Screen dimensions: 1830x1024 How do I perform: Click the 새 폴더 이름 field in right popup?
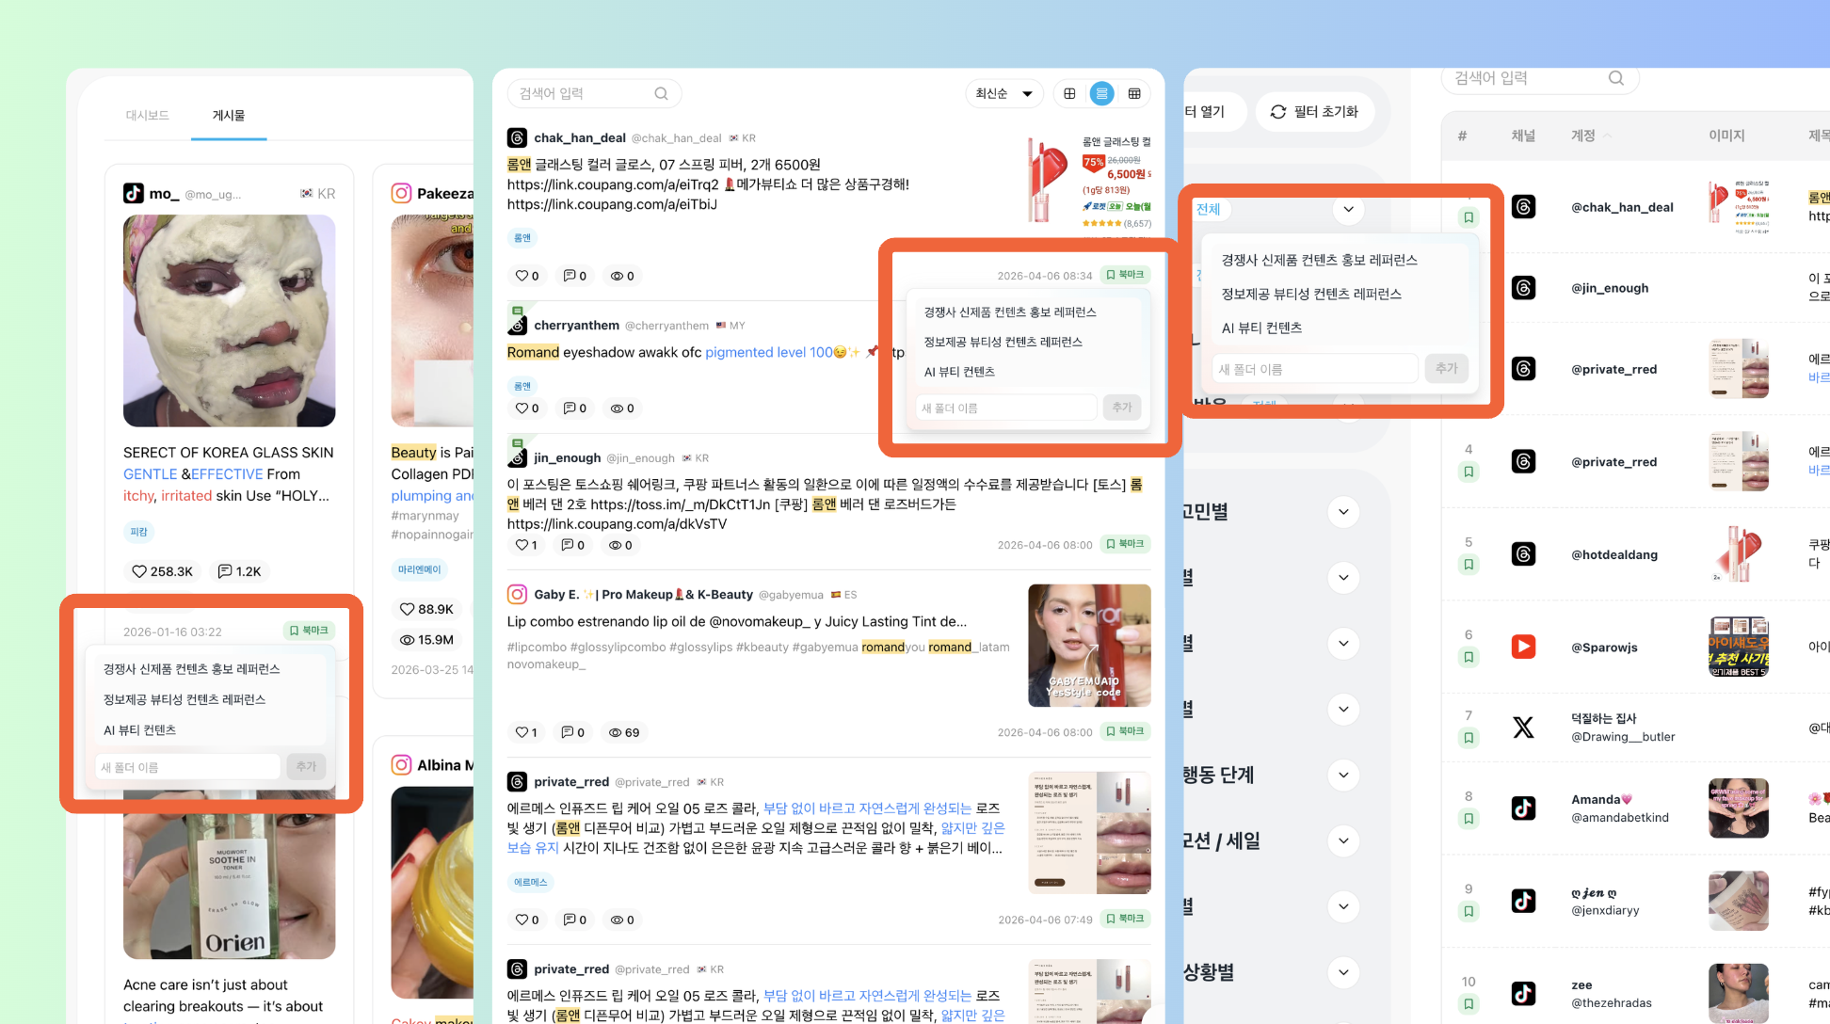[1314, 369]
